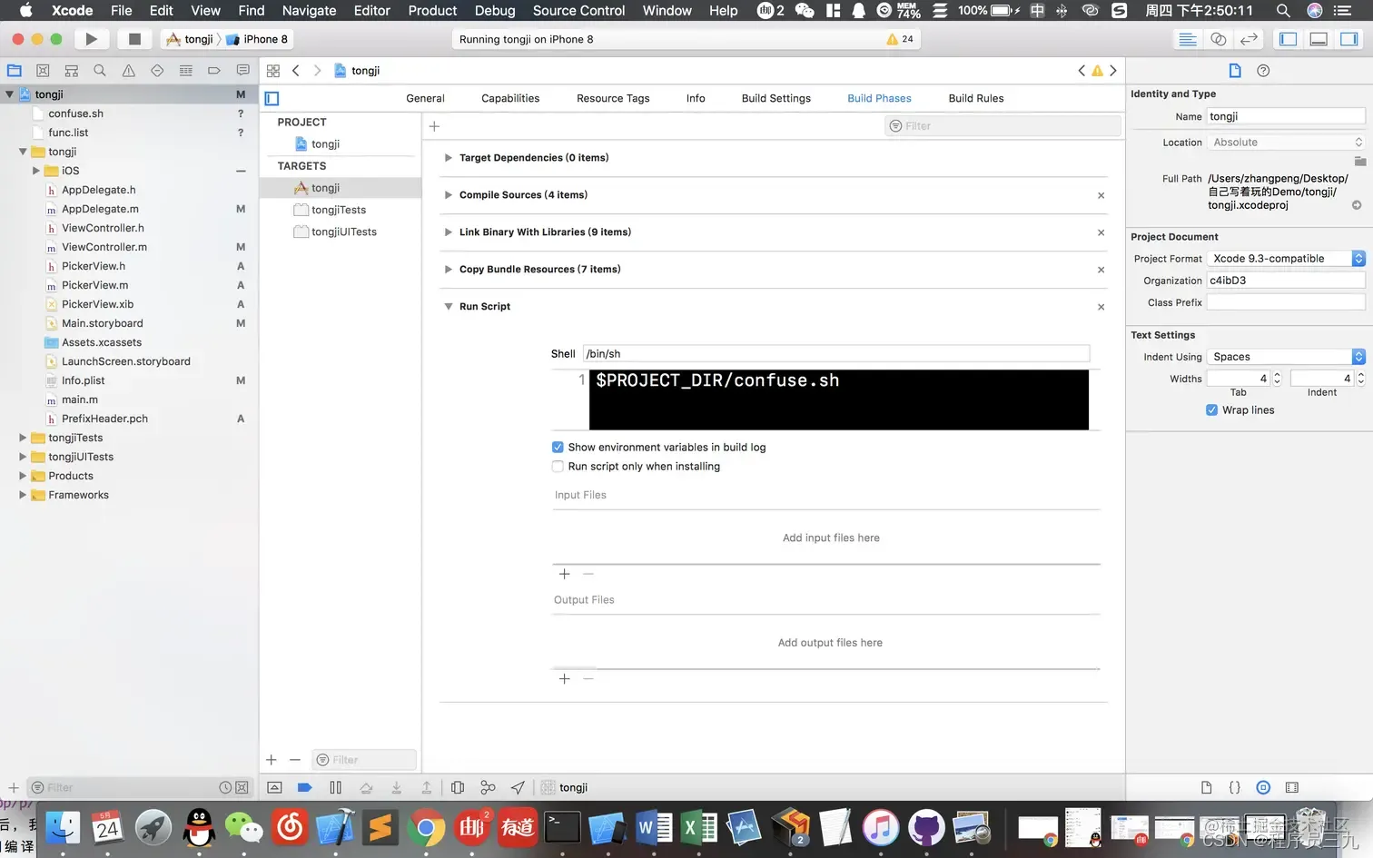
Task: Add a new target with plus button
Action: [271, 760]
